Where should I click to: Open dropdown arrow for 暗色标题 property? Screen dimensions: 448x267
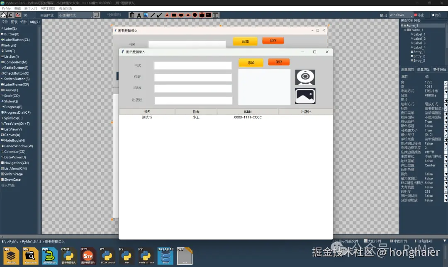pyautogui.click(x=446, y=126)
